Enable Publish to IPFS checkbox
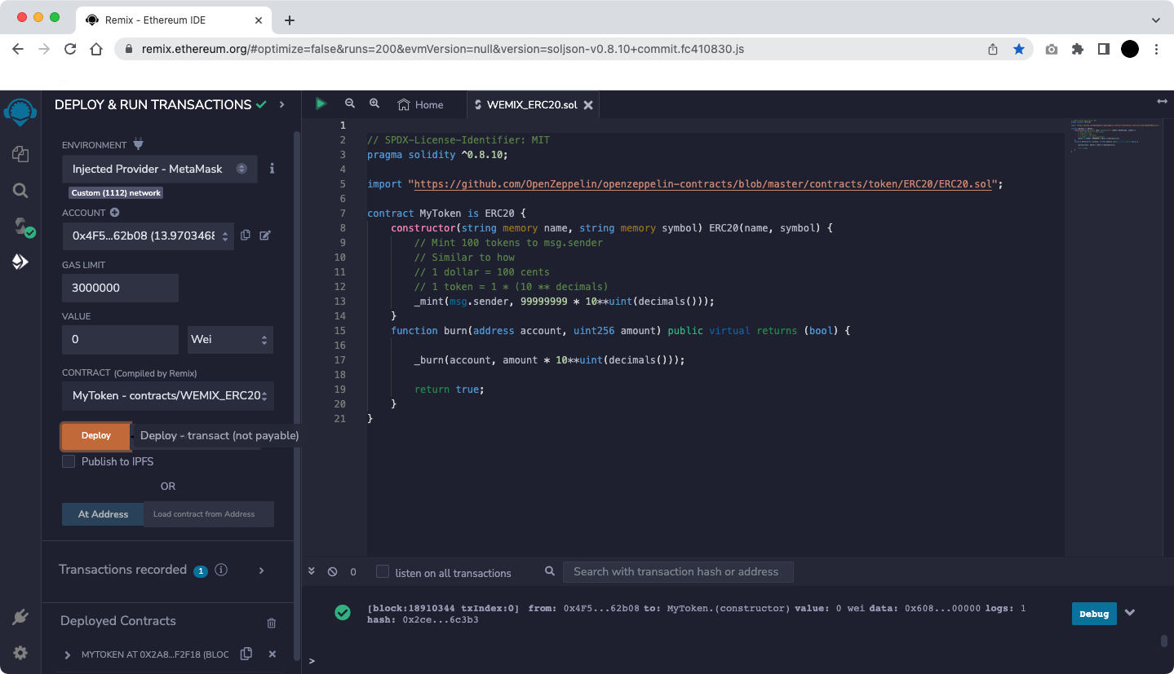This screenshot has width=1174, height=674. point(69,461)
